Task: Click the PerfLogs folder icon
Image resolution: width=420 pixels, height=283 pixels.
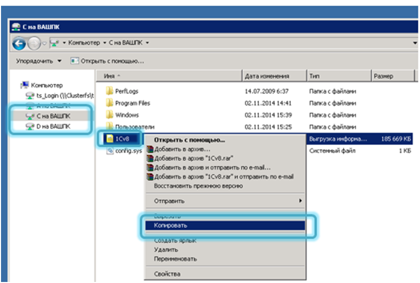Action: tap(109, 91)
